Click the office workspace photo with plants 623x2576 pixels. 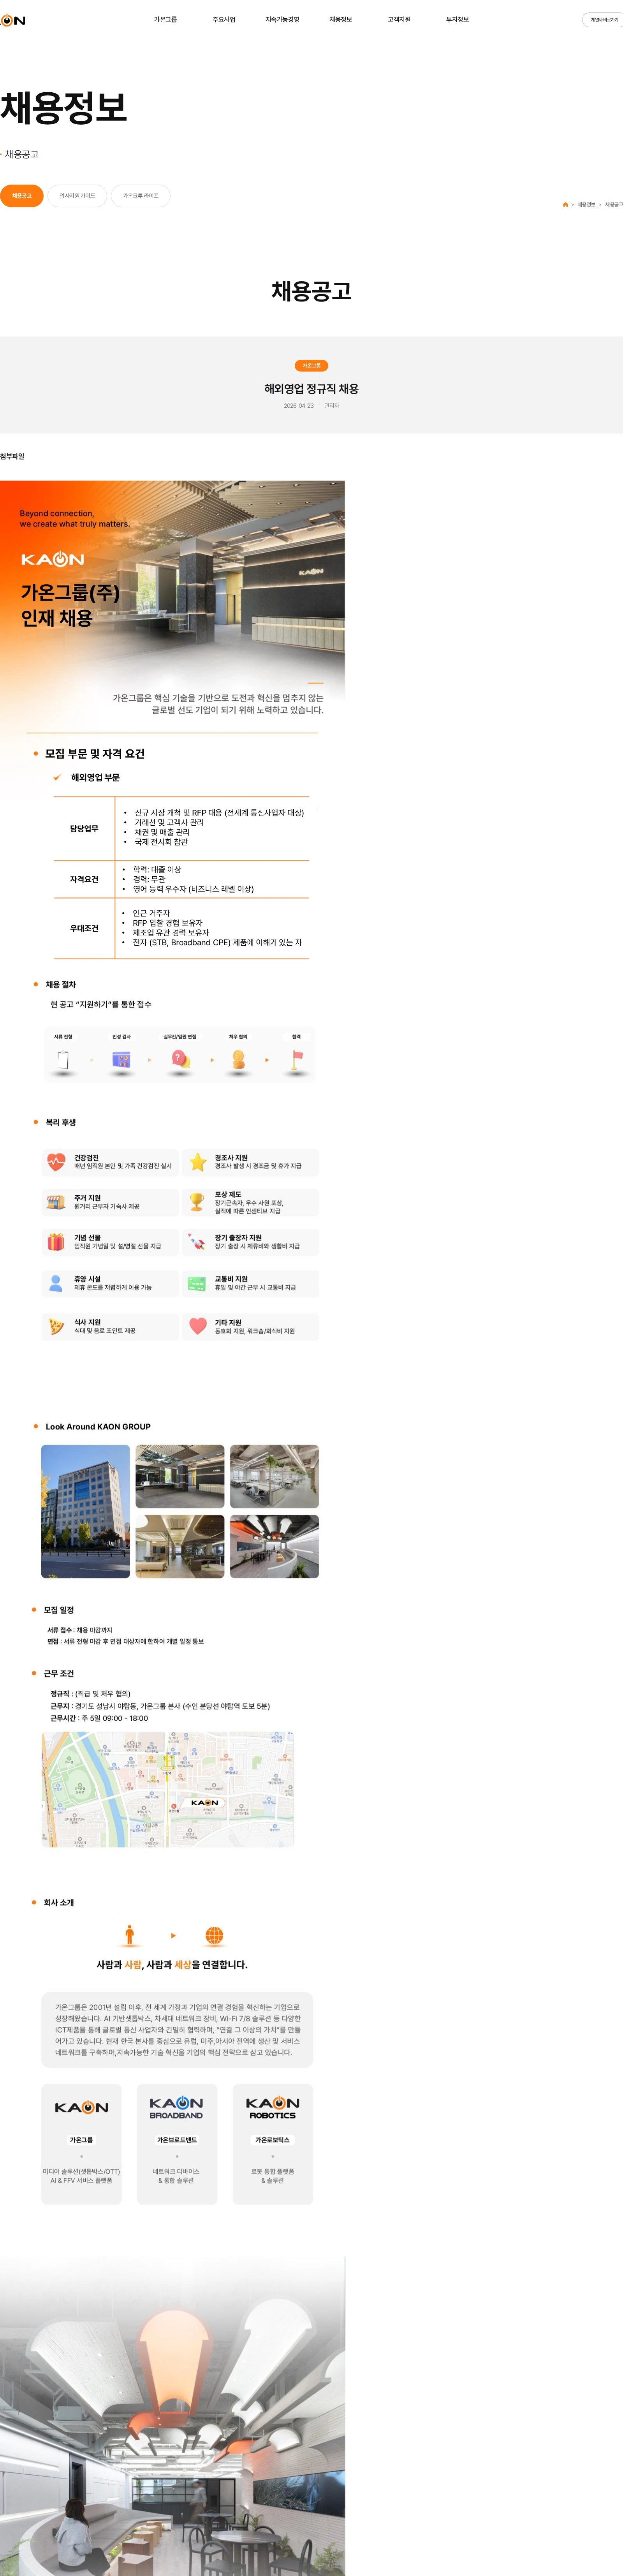(x=274, y=1476)
